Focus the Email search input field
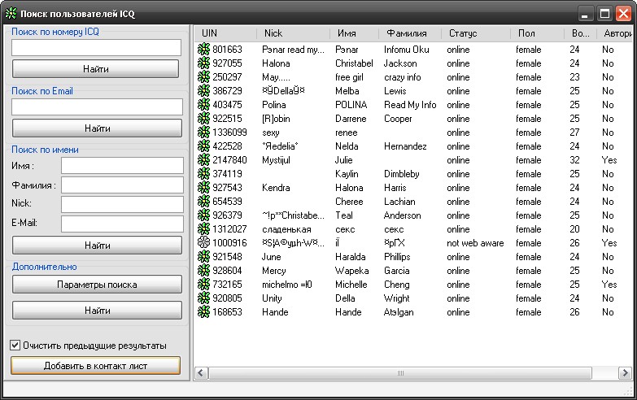Screen dimensions: 637x400 97,107
